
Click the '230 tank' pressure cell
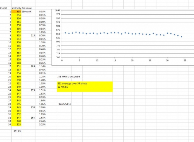pyautogui.click(x=28, y=12)
